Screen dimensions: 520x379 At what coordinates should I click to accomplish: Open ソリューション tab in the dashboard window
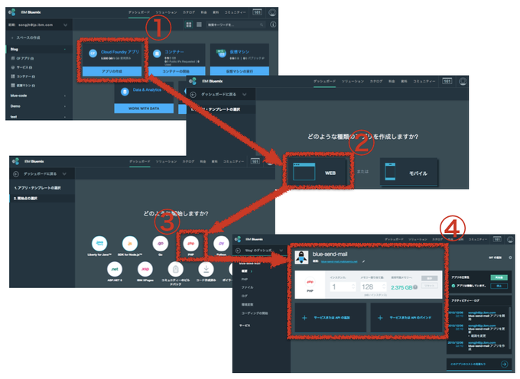[x=167, y=12]
